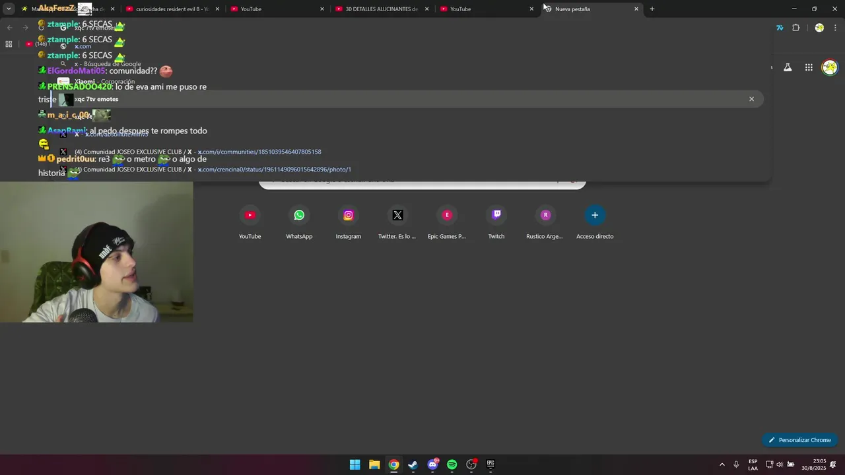
Task: Close the Nueva pestaña tab
Action: (636, 9)
